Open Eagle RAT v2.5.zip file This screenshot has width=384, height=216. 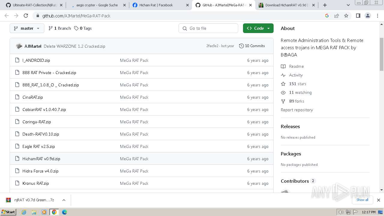tap(39, 146)
